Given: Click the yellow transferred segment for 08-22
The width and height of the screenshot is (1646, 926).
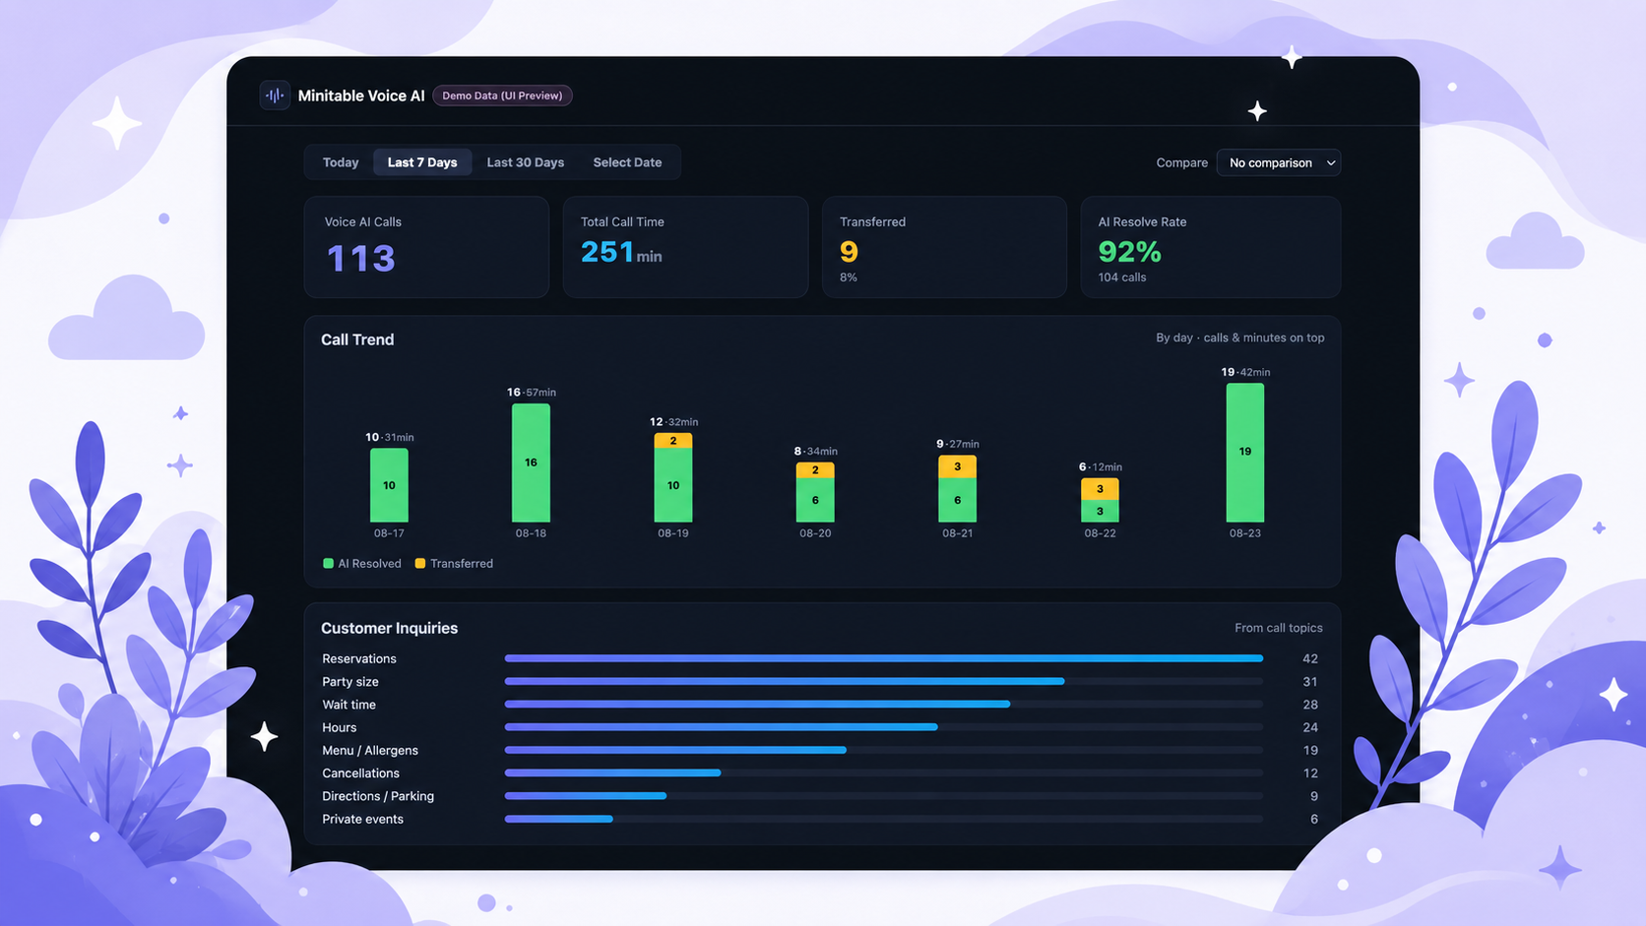Looking at the screenshot, I should (x=1100, y=489).
